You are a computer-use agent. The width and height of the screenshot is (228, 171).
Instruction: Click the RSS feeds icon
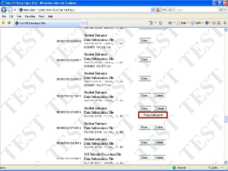161,23
